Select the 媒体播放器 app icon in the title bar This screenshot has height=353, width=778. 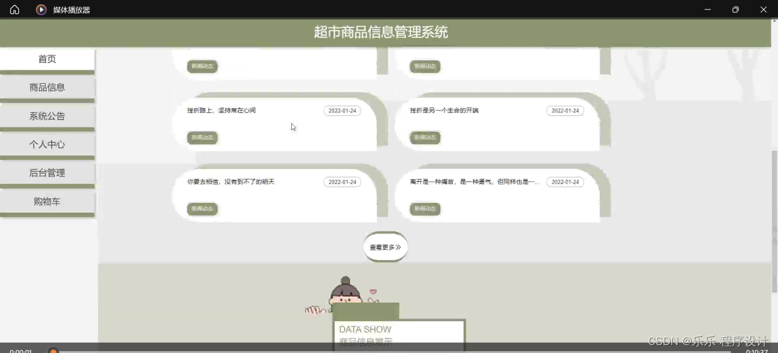click(41, 9)
